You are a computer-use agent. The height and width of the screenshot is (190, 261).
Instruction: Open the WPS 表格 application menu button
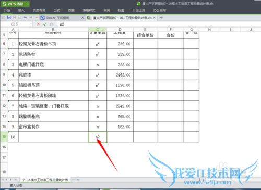15,4
